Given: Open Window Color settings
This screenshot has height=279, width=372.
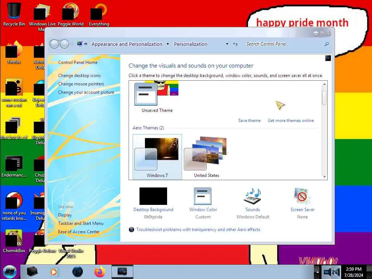Looking at the screenshot, I should click(x=203, y=203).
